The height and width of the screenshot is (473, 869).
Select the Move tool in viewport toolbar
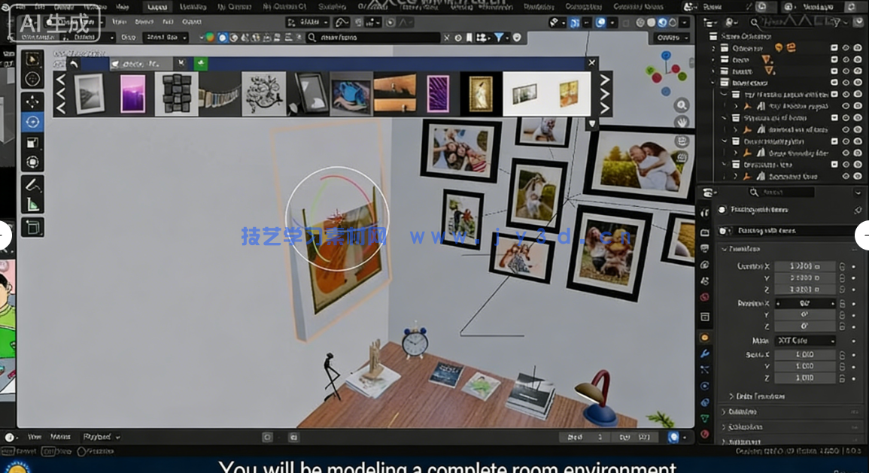(32, 102)
